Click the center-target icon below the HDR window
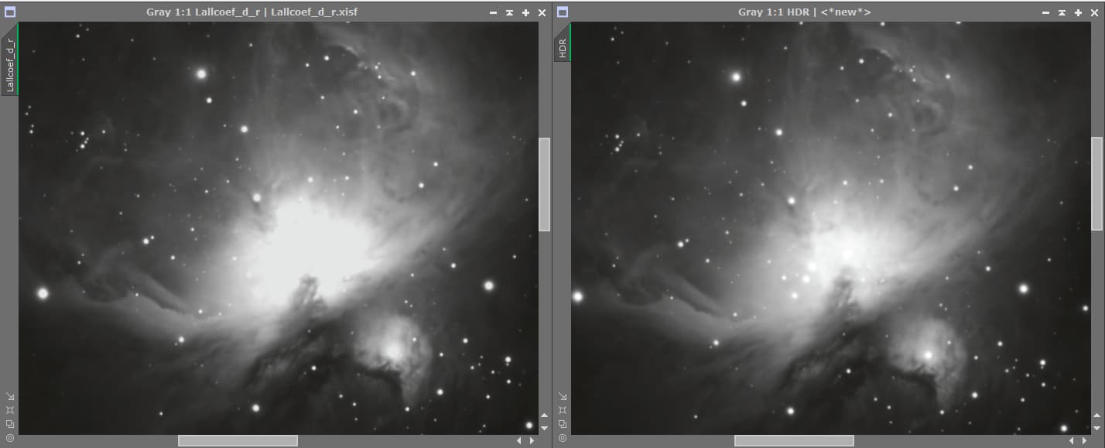 (562, 438)
